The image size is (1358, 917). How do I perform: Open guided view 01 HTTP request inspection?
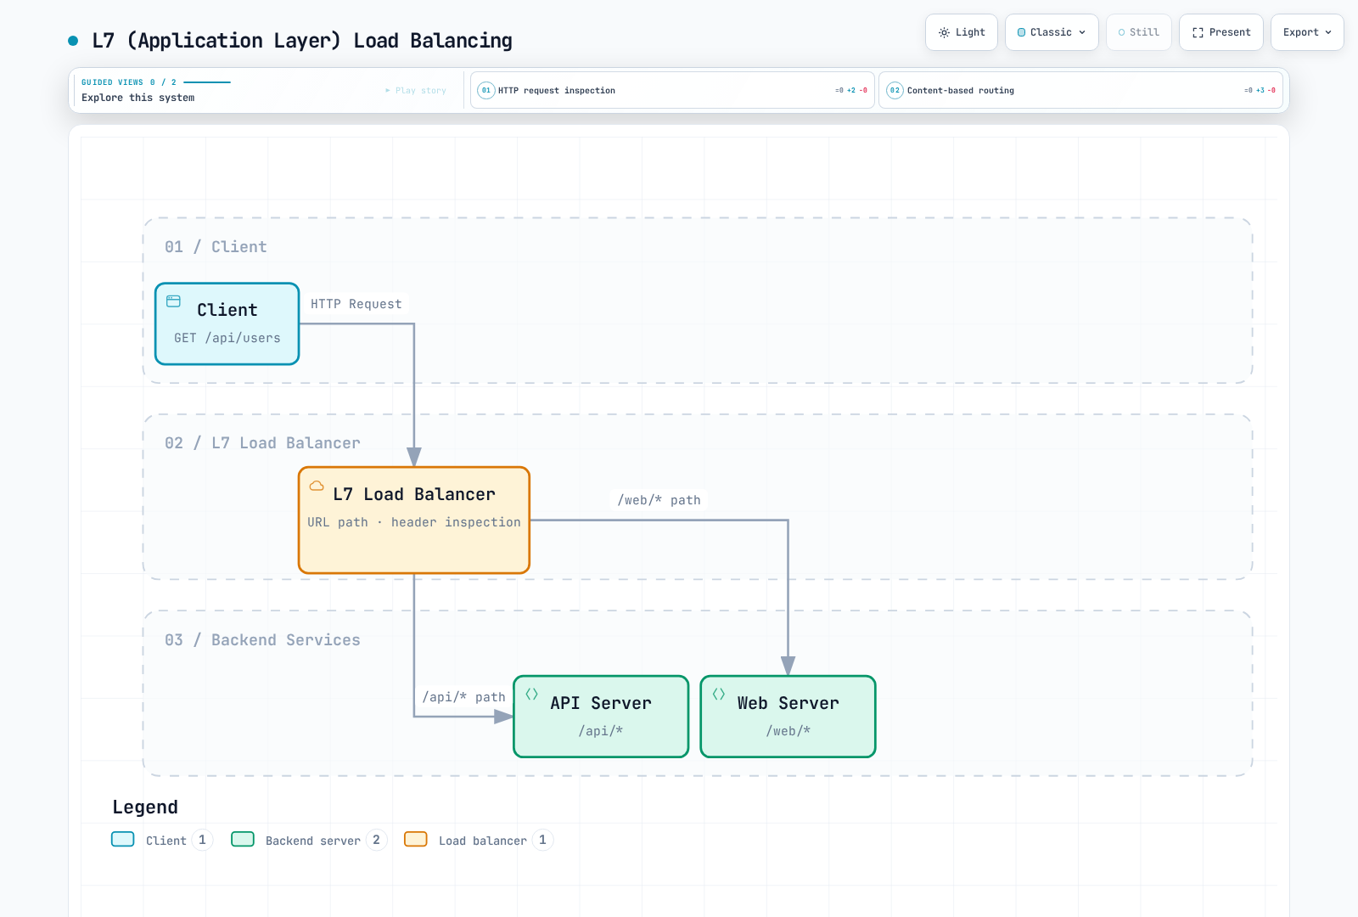click(672, 90)
